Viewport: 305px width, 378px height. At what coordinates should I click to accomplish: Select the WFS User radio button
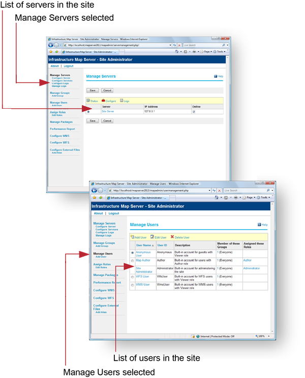coord(132,277)
